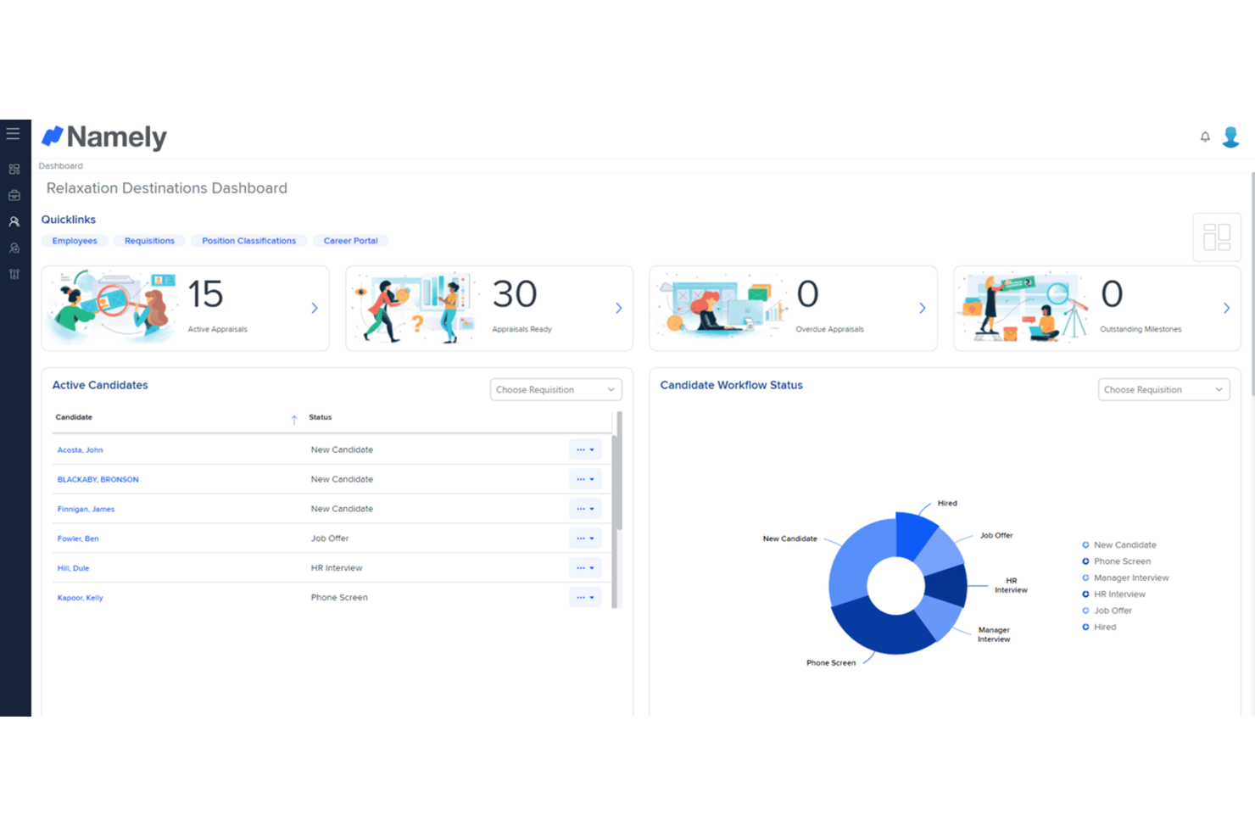Toggle the Phone Screen legend item
1255x837 pixels.
point(1117,561)
